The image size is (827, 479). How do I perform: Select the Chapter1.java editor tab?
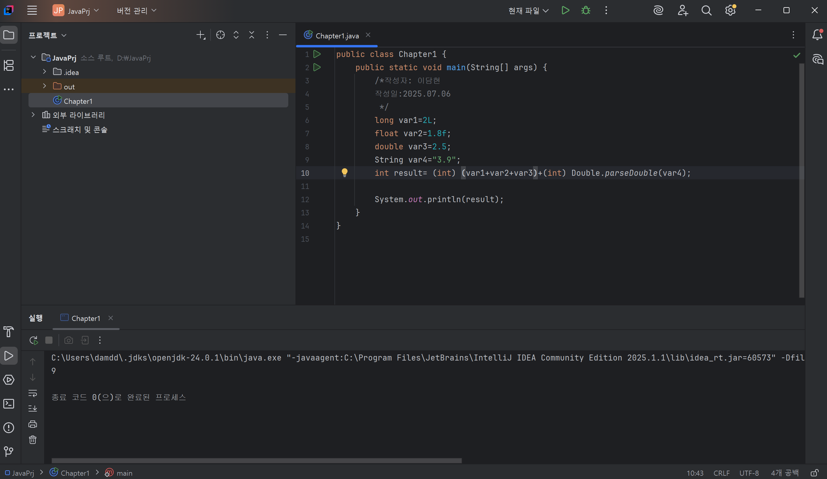click(337, 35)
